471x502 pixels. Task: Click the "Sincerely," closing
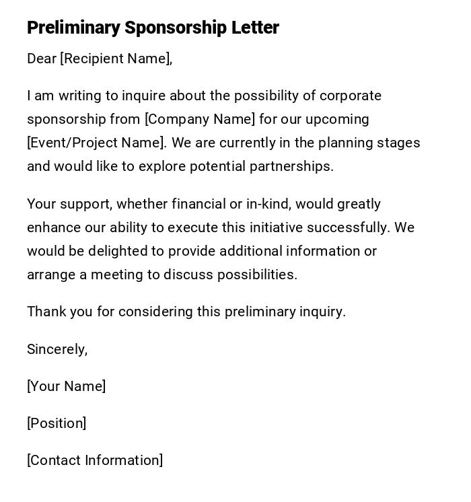(x=57, y=349)
